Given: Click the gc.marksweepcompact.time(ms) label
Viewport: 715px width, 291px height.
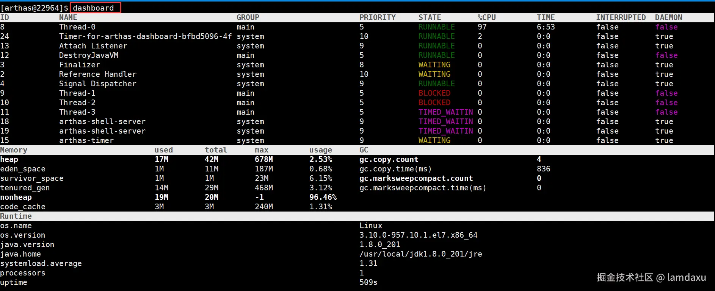Looking at the screenshot, I should (x=423, y=188).
